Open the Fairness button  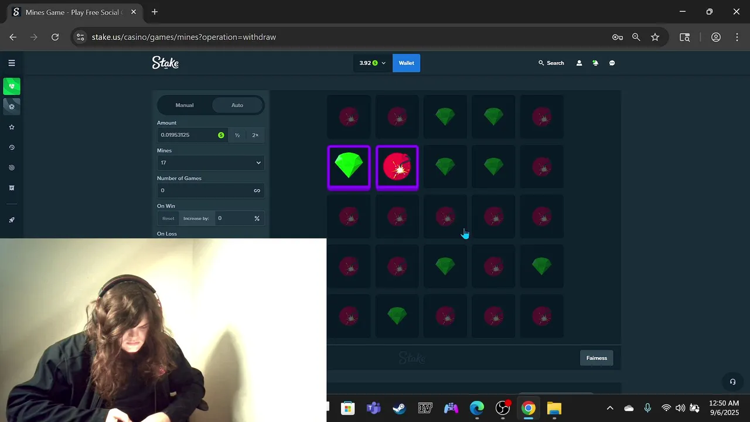596,358
